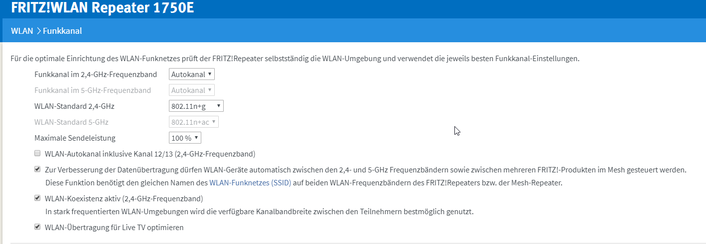Click the WLAN breadcrumb
706x244 pixels.
click(x=22, y=31)
